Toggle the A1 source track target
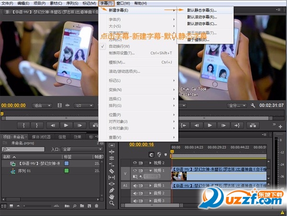 coord(125,185)
